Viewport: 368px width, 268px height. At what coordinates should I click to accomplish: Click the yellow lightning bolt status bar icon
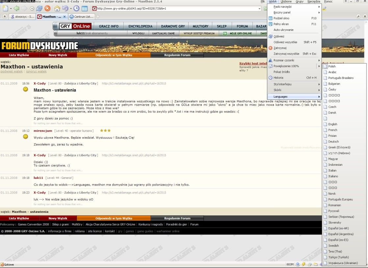coord(304,264)
